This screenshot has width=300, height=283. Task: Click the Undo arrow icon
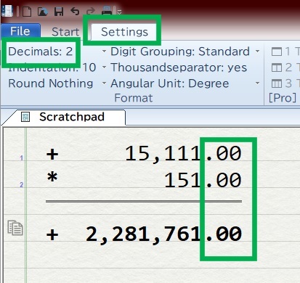(75, 11)
